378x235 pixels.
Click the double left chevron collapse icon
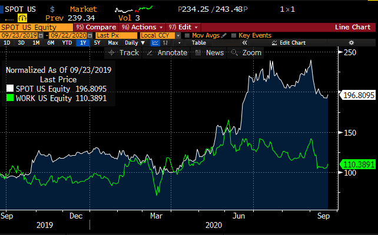click(245, 43)
